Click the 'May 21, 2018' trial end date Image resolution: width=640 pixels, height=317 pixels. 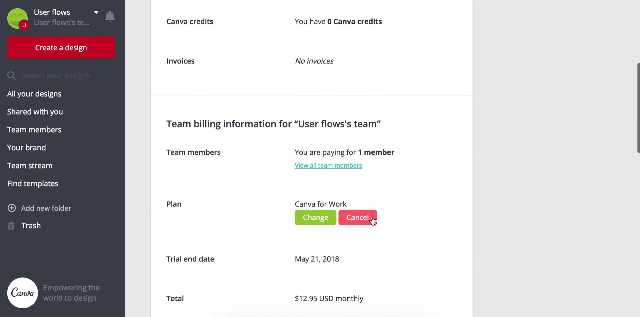pyautogui.click(x=317, y=259)
